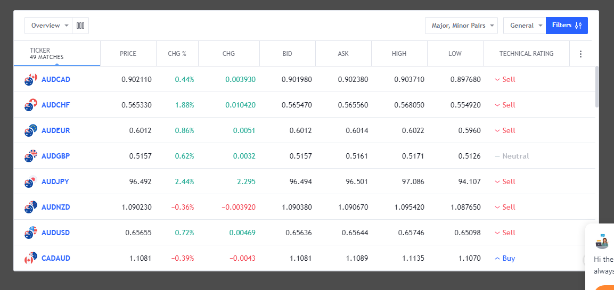614x290 pixels.
Task: Sort by the ASK column header
Action: [x=343, y=54]
